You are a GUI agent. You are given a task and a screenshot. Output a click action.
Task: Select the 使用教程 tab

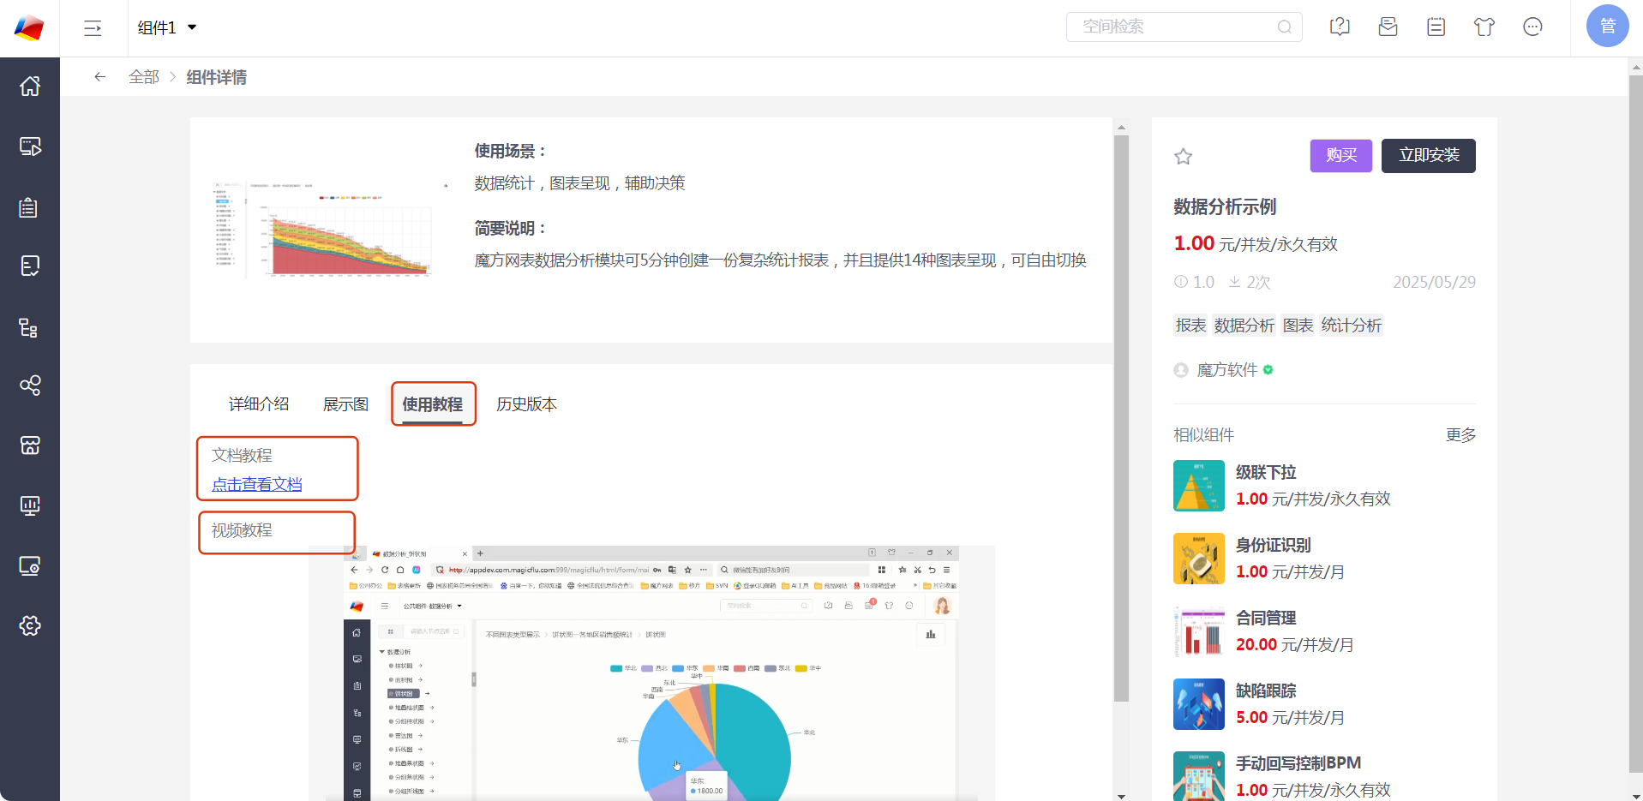(433, 404)
